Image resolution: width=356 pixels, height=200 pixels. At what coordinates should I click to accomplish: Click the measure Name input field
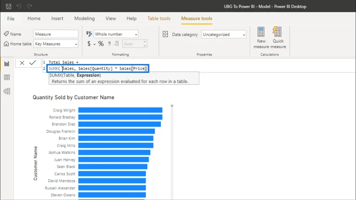pyautogui.click(x=56, y=34)
